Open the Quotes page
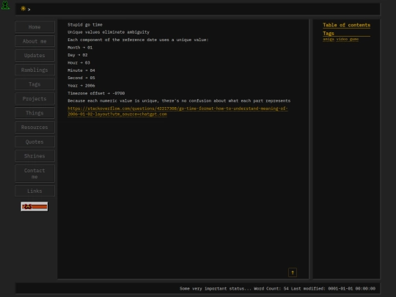This screenshot has width=396, height=297. point(34,142)
